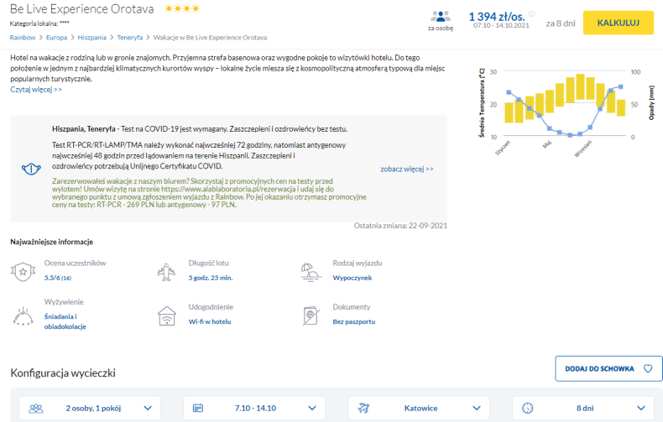Image resolution: width=663 pixels, height=422 pixels.
Task: Click the price info circle icon
Action: pos(531,14)
